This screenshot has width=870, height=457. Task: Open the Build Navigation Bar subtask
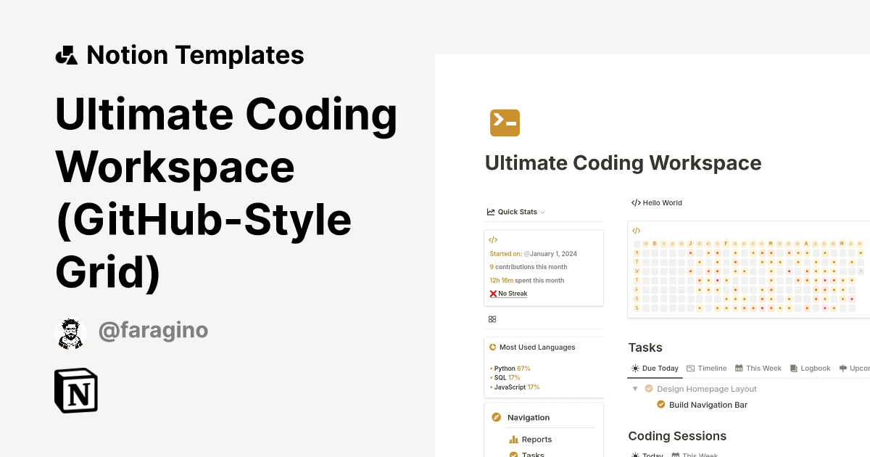click(708, 405)
